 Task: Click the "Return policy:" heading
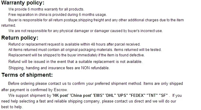click(x=20, y=38)
